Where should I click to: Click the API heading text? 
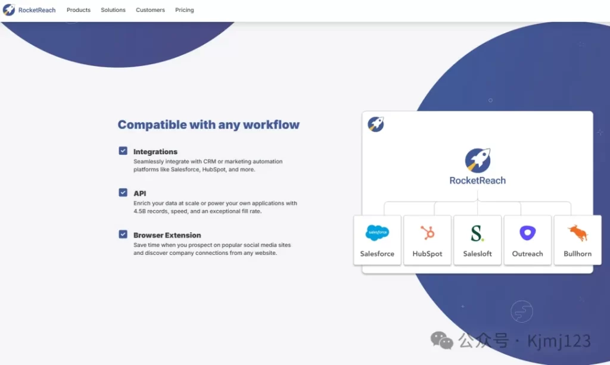click(139, 194)
